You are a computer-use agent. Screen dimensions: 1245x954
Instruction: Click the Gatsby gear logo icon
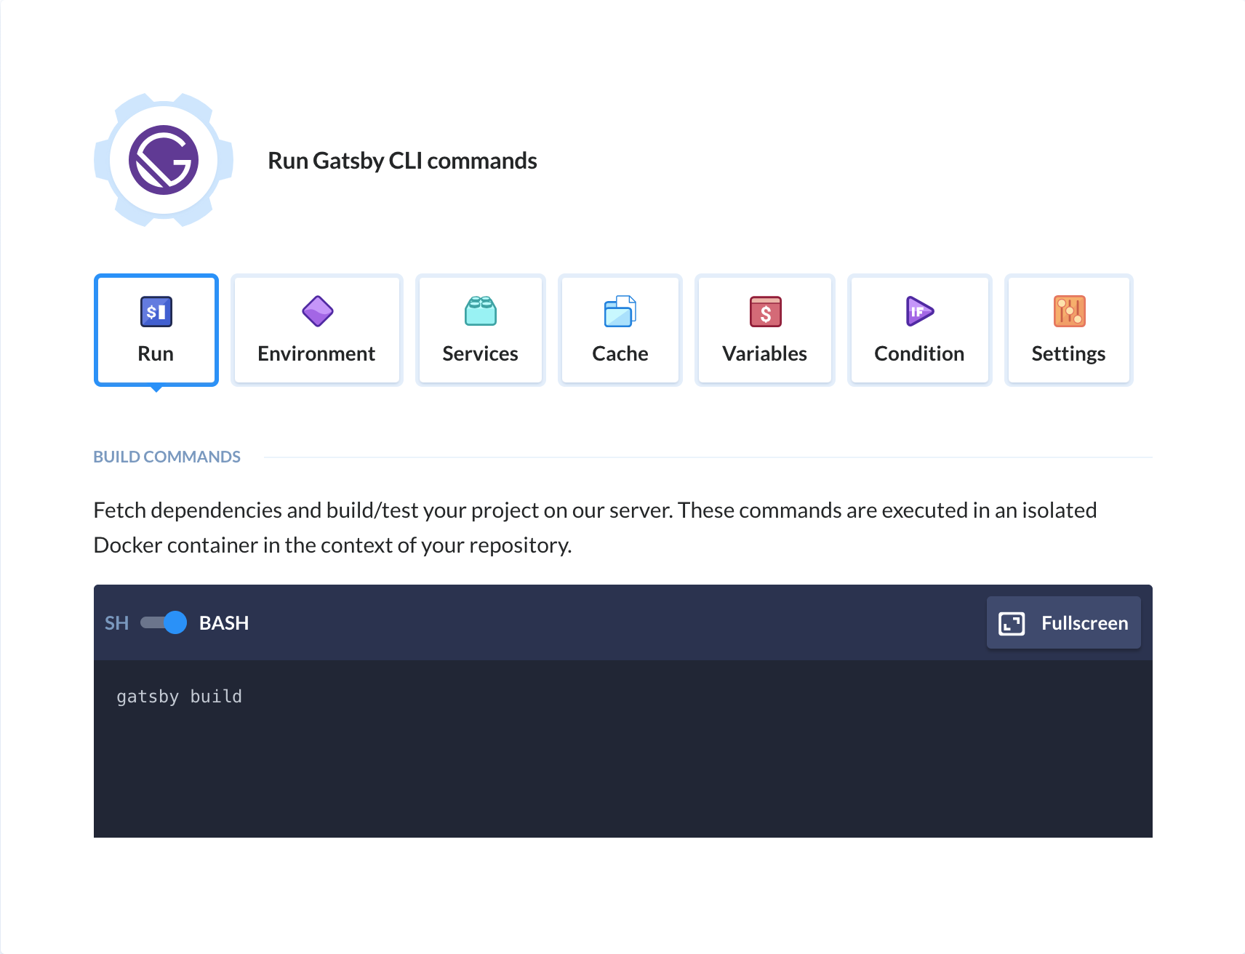(x=164, y=160)
